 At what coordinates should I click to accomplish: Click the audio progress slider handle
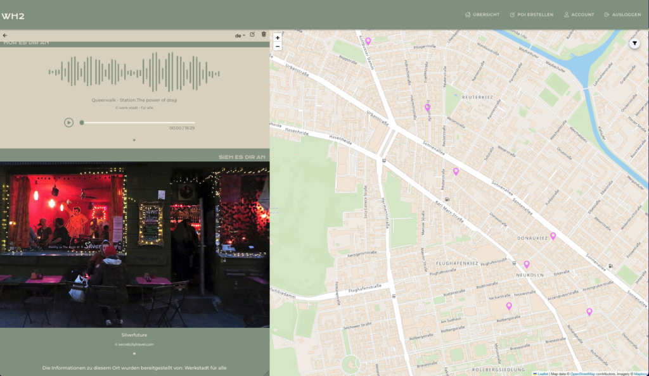pyautogui.click(x=82, y=123)
